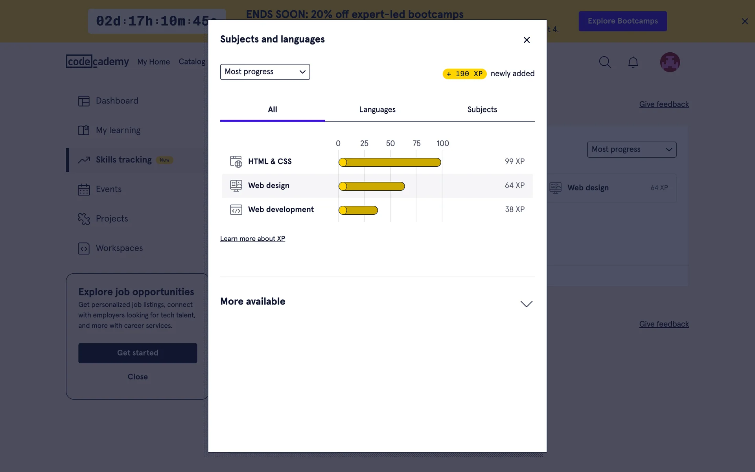Click the Explore Bootcamps button
Image resolution: width=755 pixels, height=472 pixels.
click(622, 21)
